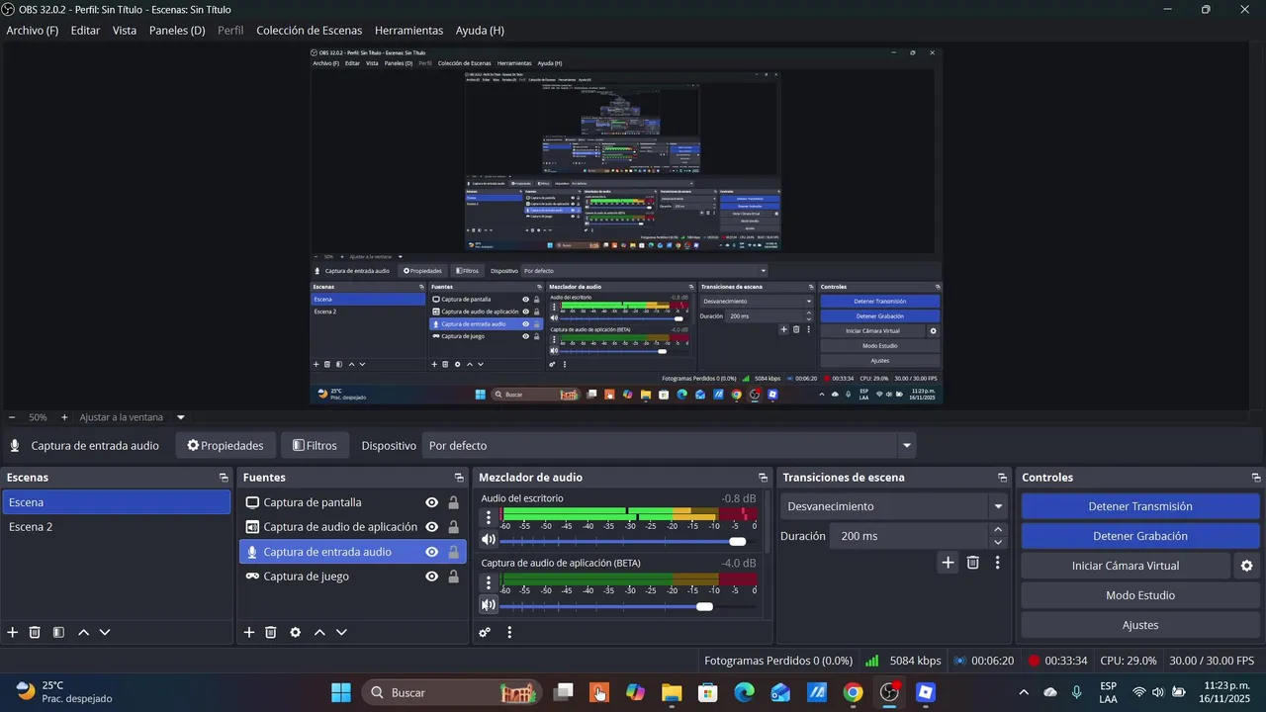Image resolution: width=1266 pixels, height=712 pixels.
Task: Open source properties gear in Fuentes toolbar
Action: click(295, 633)
